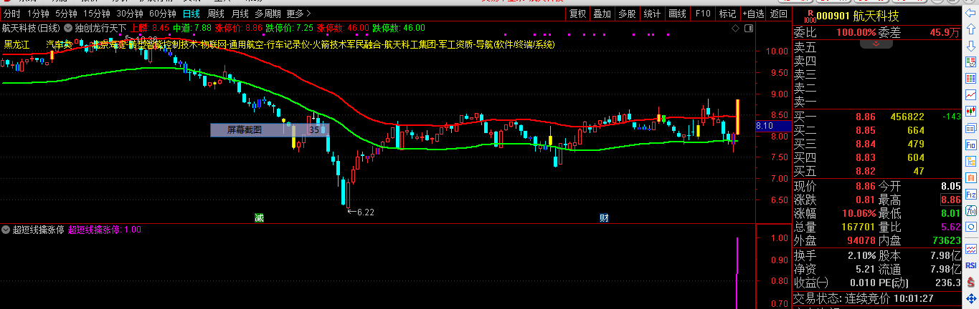This screenshot has width=979, height=309.
Task: Expand the order book double-chevron handle
Action: [876, 43]
